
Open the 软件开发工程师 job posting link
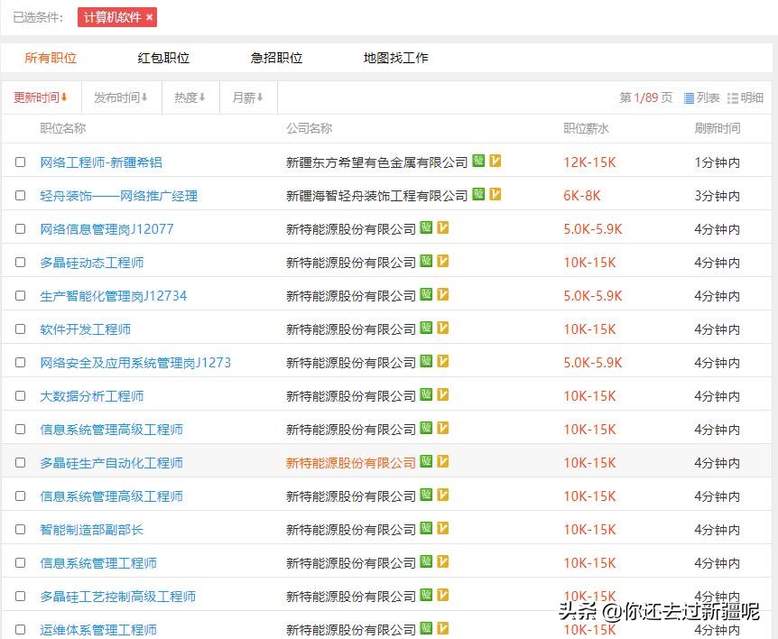[x=87, y=329]
